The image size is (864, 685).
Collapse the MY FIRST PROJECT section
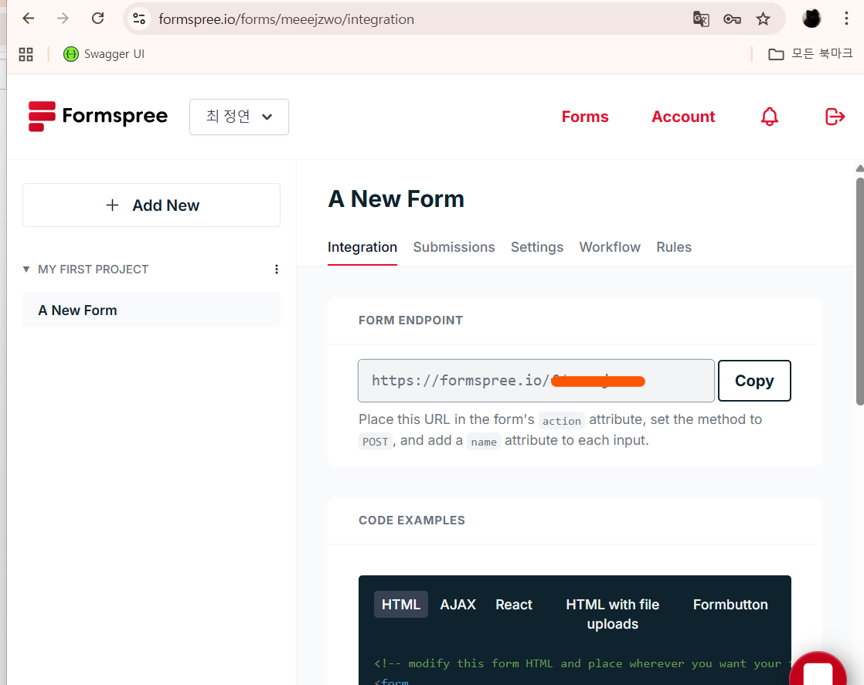click(26, 270)
